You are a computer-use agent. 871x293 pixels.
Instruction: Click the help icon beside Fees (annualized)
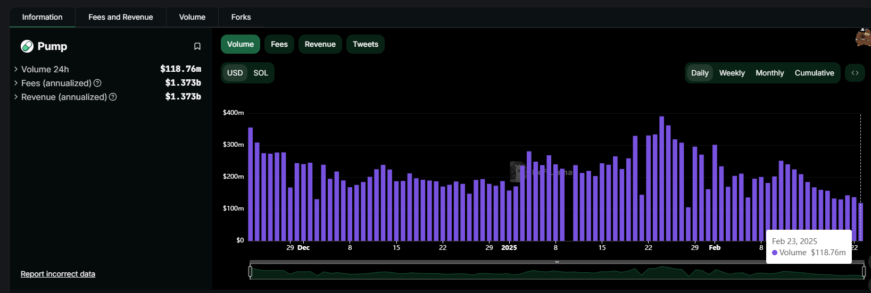[97, 83]
